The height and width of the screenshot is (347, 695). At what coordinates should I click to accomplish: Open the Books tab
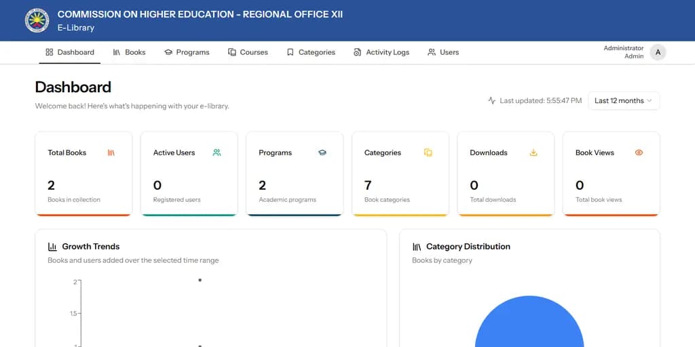pyautogui.click(x=129, y=52)
